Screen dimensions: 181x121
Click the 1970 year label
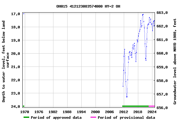pyautogui.click(x=25, y=112)
